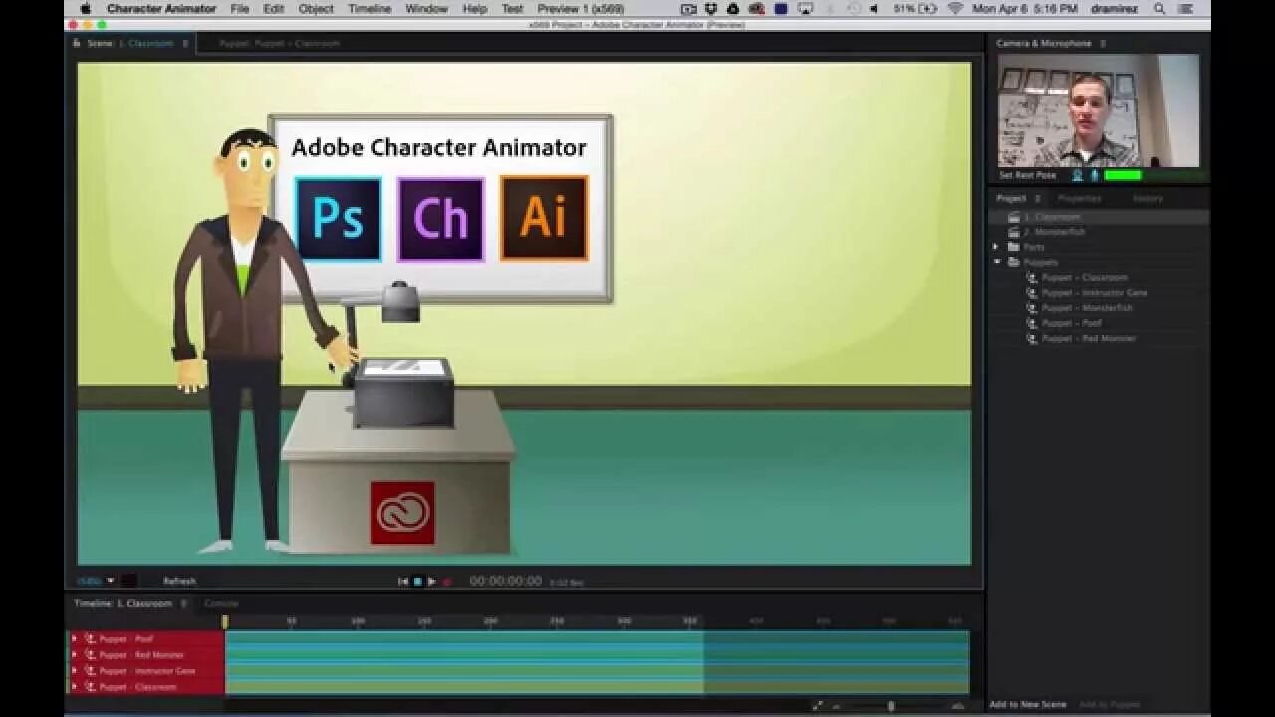
Task: Expand the Puppet - Poof timeline track
Action: tap(74, 639)
